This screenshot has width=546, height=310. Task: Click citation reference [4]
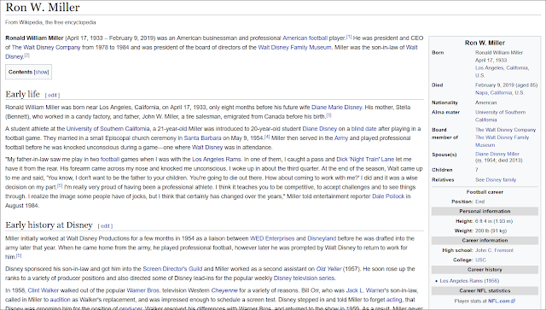267,137
